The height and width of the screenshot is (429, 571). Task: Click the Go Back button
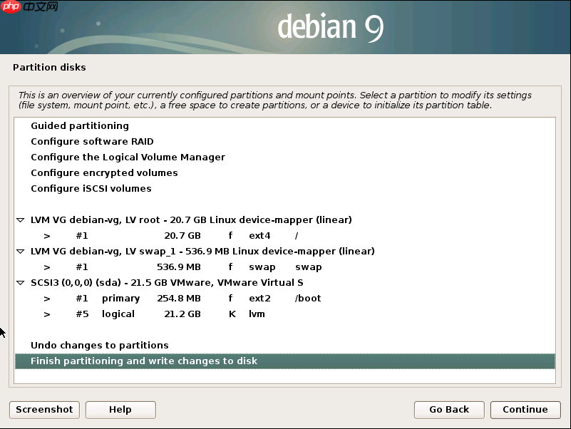(x=449, y=409)
